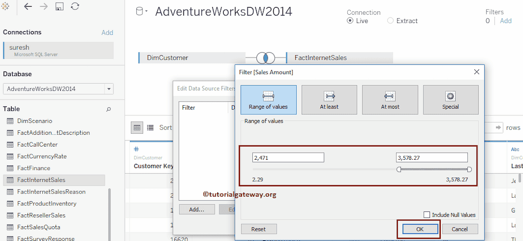This screenshot has width=523, height=241.
Task: Switch to grid preview view icon
Action: pyautogui.click(x=137, y=127)
